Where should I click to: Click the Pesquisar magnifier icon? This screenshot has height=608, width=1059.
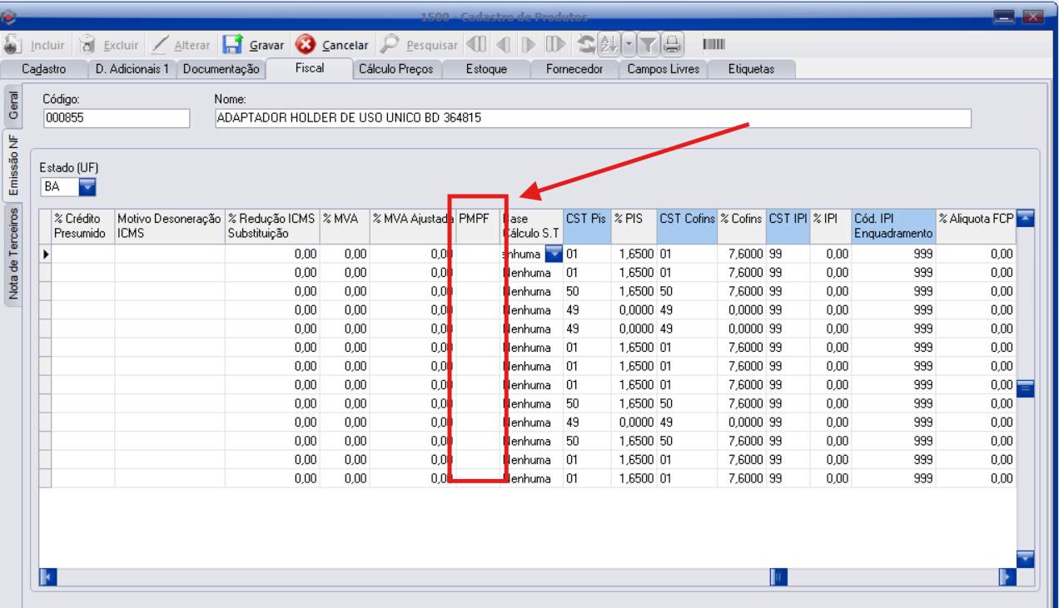(389, 45)
